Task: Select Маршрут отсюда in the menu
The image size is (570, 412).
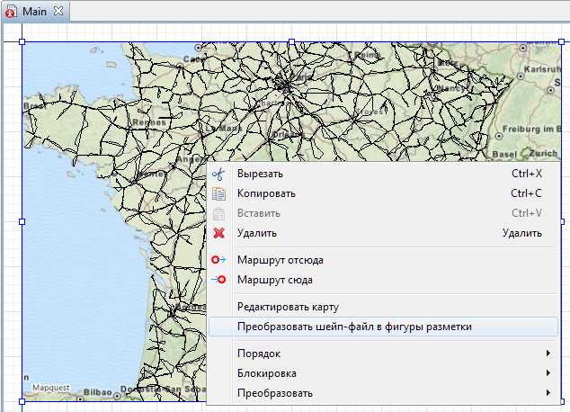Action: click(383, 260)
